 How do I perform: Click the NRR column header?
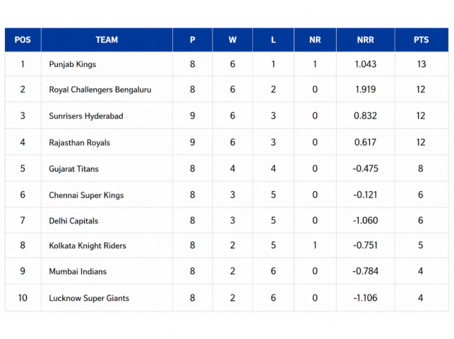point(365,40)
